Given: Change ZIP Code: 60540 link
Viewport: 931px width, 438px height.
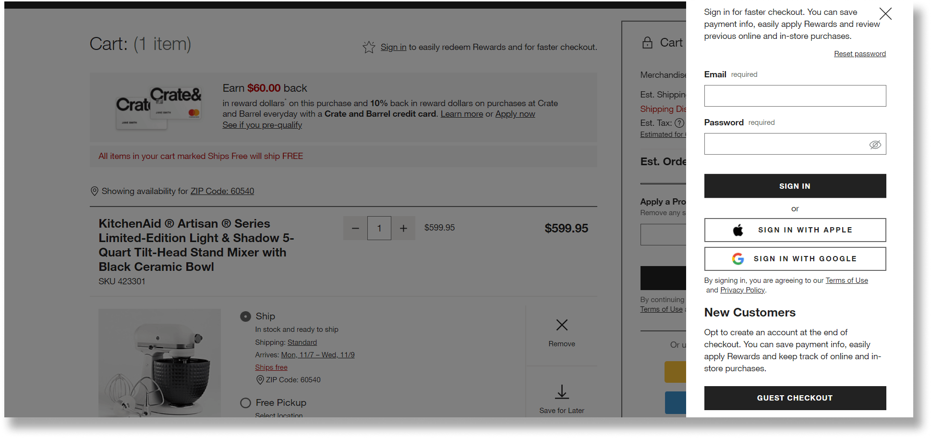Looking at the screenshot, I should coord(222,191).
